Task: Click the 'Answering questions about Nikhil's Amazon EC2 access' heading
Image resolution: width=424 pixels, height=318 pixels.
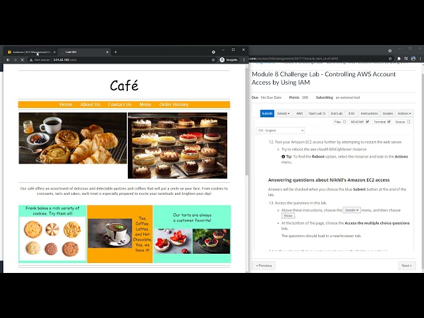Action: pos(329,180)
